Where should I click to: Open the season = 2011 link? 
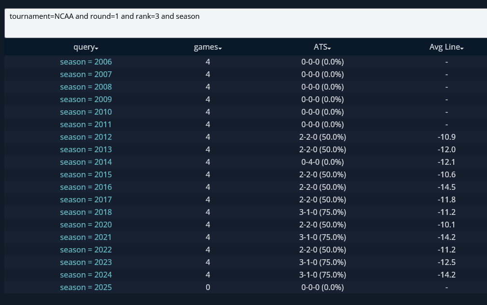click(x=86, y=125)
